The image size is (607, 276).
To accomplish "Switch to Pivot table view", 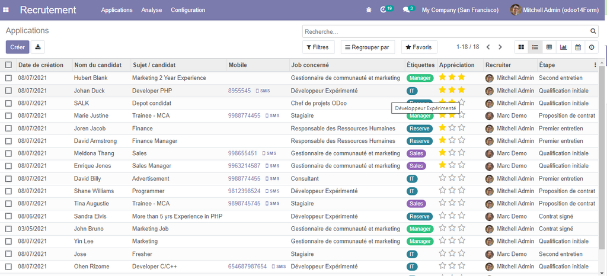I will pyautogui.click(x=549, y=47).
